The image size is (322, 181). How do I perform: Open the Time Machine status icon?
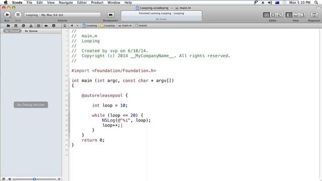tap(284, 3)
